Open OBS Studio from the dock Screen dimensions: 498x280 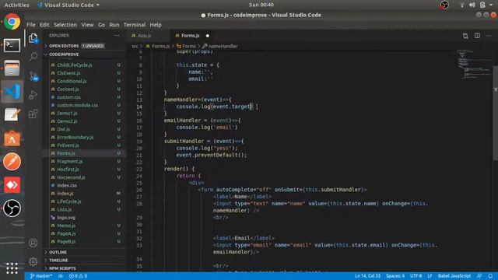pyautogui.click(x=12, y=208)
